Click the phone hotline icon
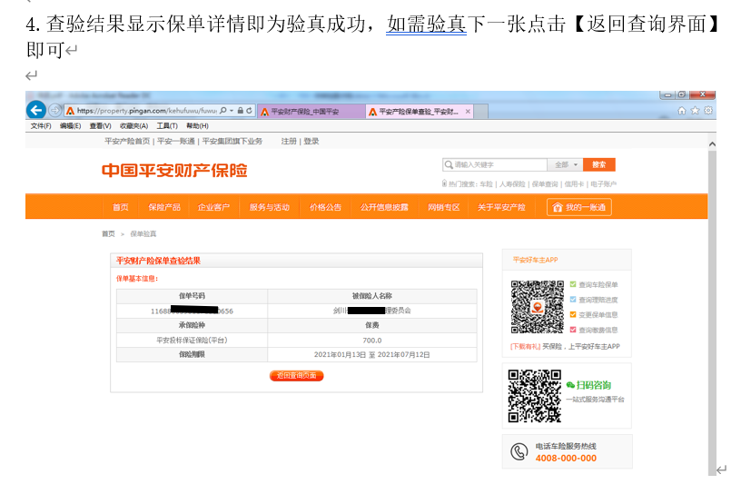751x504 pixels. [x=519, y=451]
